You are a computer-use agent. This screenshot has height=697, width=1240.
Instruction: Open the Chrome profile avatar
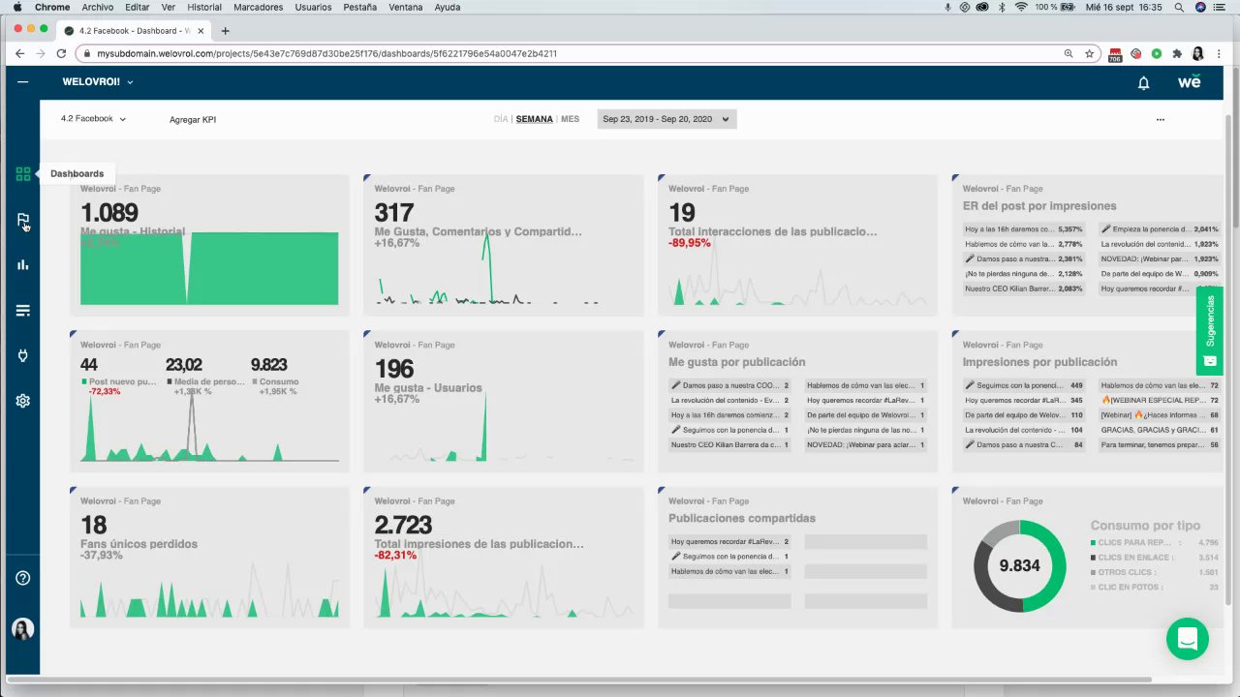pyautogui.click(x=1198, y=54)
